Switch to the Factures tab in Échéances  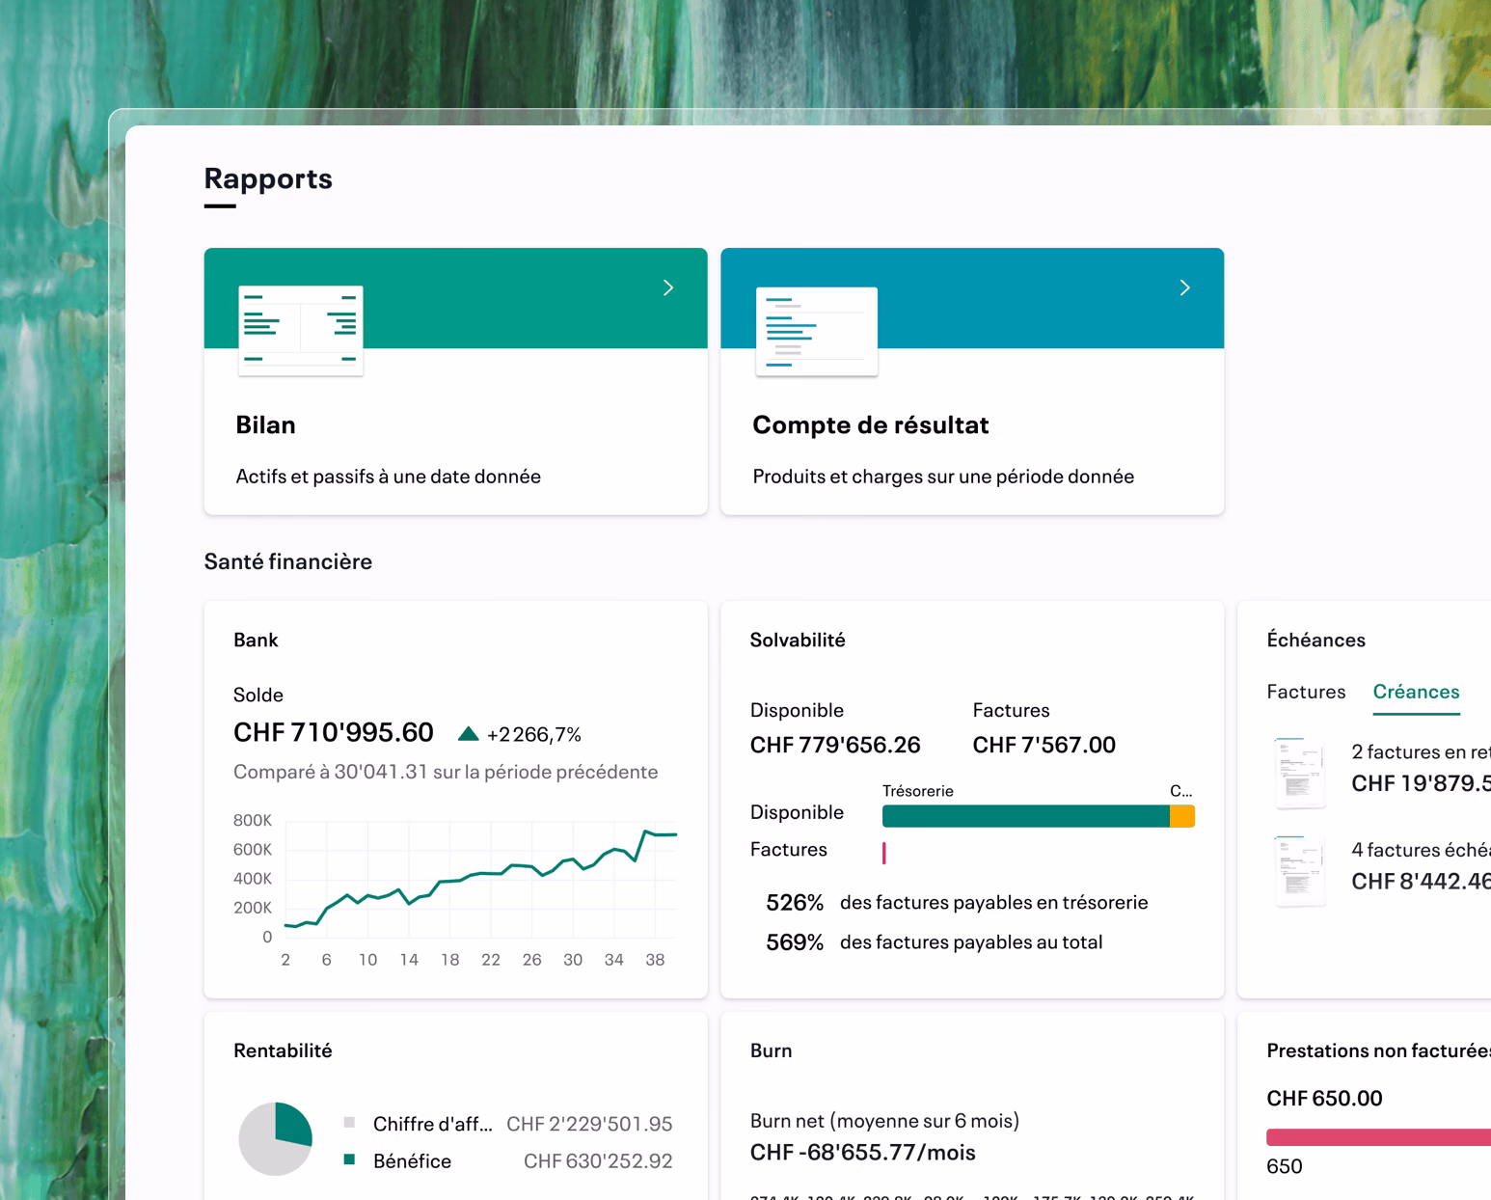pyautogui.click(x=1306, y=692)
